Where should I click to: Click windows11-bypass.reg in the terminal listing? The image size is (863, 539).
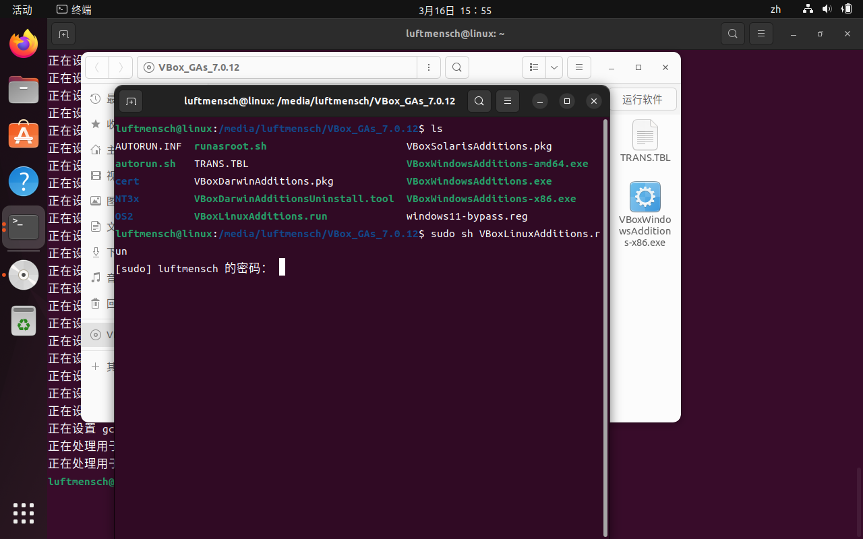click(467, 216)
